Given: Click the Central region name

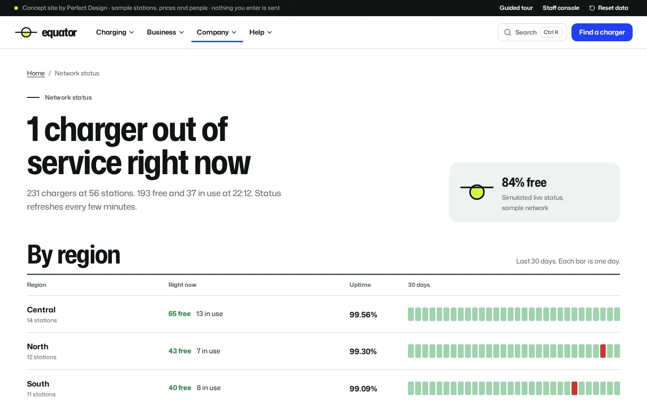Looking at the screenshot, I should pos(41,310).
